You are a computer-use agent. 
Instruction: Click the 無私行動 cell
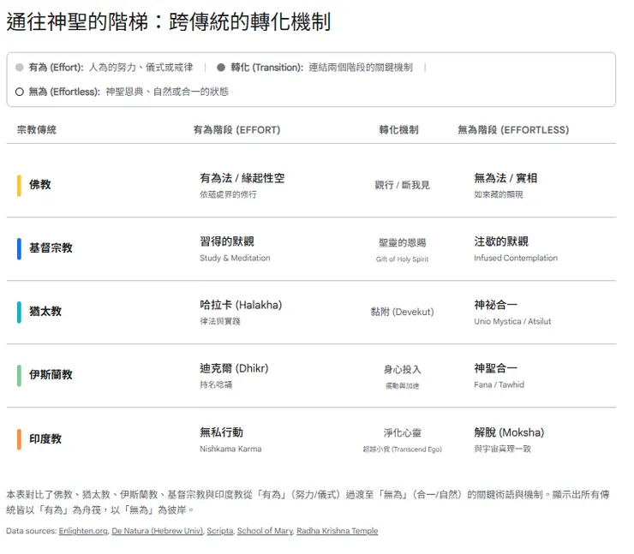(222, 432)
